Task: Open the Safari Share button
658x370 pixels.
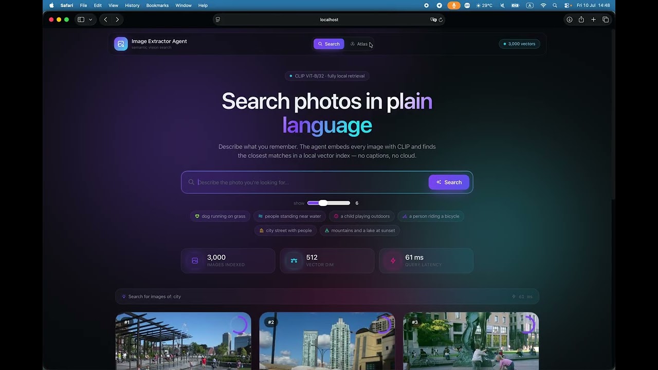Action: pyautogui.click(x=581, y=20)
